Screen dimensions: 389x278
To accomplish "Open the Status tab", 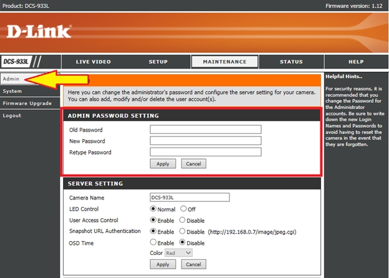I will tap(291, 62).
